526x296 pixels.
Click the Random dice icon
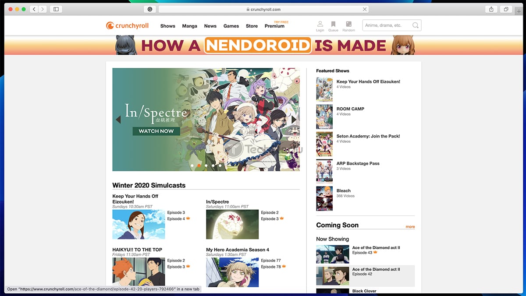coord(348,25)
